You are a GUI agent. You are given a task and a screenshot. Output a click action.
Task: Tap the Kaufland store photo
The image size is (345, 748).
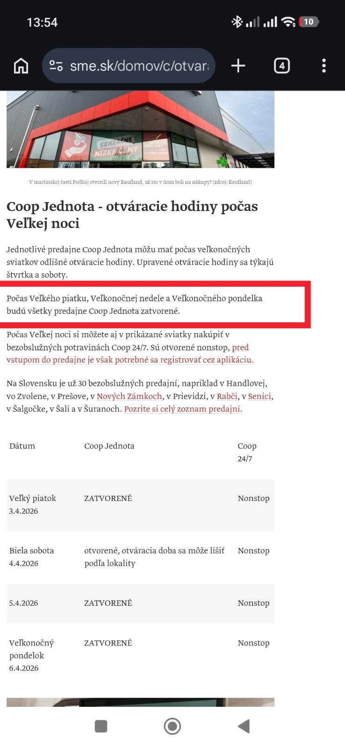(x=140, y=130)
